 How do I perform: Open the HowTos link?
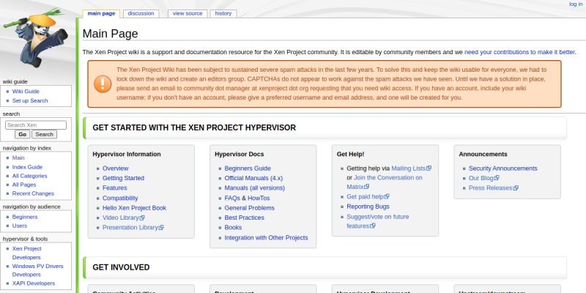point(259,198)
